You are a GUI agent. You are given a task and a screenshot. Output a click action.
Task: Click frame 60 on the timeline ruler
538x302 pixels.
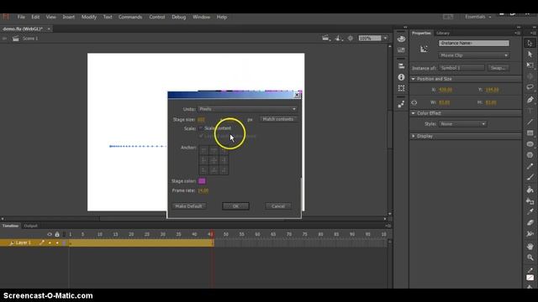257,234
